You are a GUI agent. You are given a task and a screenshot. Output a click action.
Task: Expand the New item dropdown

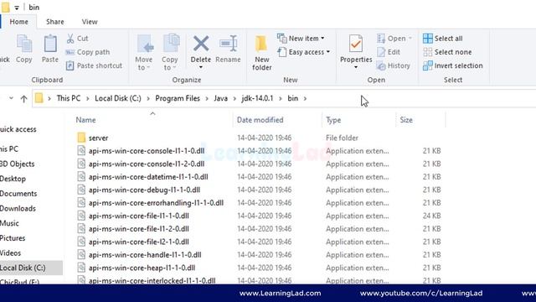(322, 39)
